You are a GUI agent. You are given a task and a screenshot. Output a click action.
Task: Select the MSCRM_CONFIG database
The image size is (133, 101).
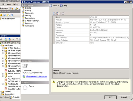(14, 79)
